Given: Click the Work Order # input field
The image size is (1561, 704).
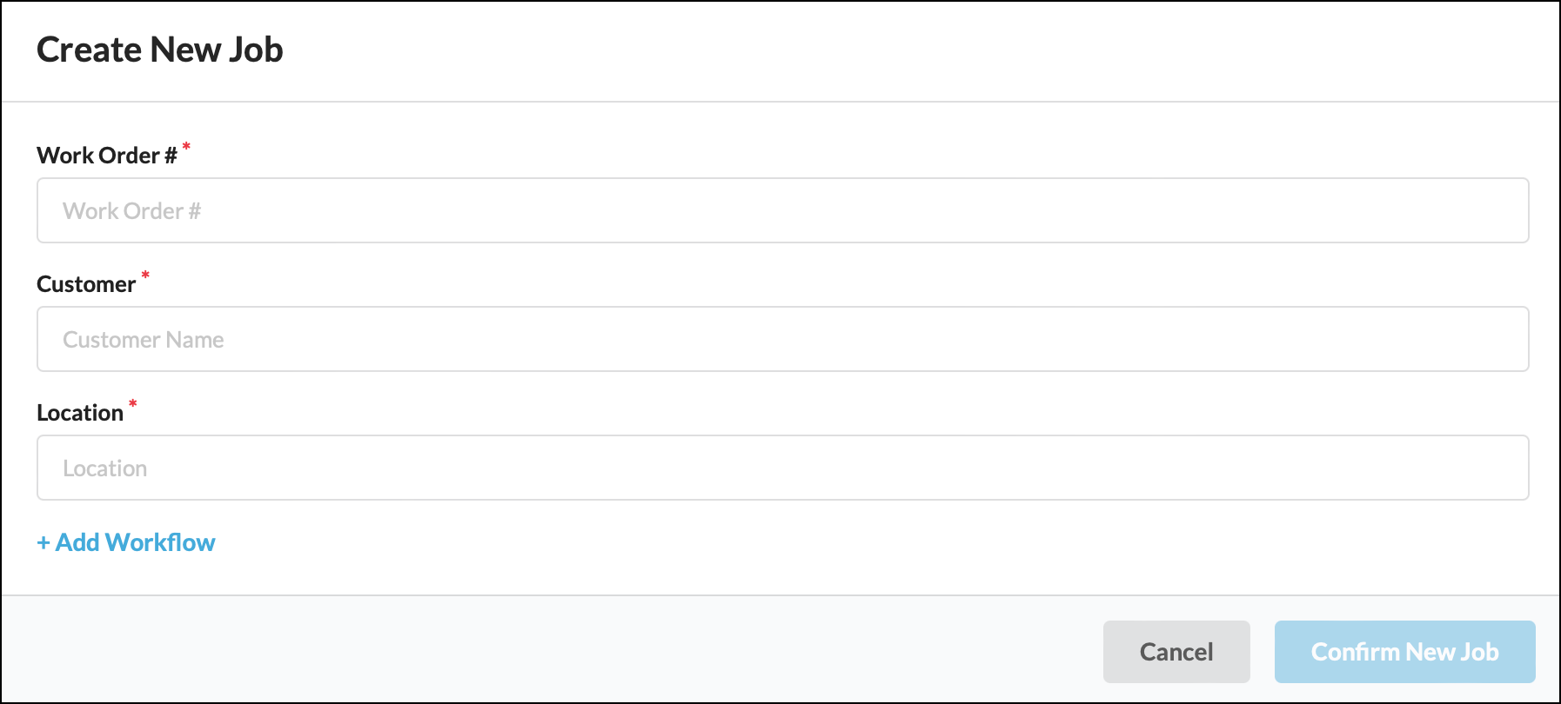Looking at the screenshot, I should coord(783,210).
